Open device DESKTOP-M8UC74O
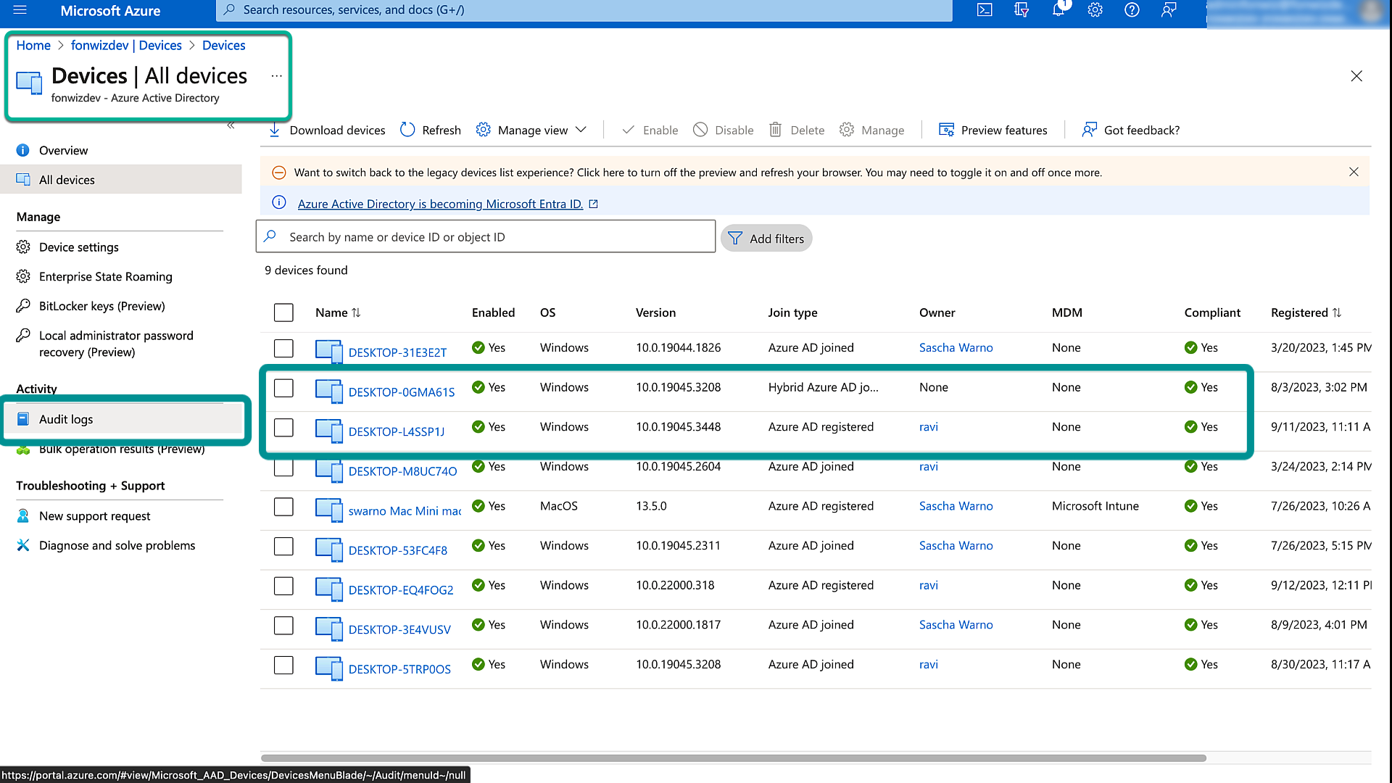1392x783 pixels. click(x=402, y=471)
